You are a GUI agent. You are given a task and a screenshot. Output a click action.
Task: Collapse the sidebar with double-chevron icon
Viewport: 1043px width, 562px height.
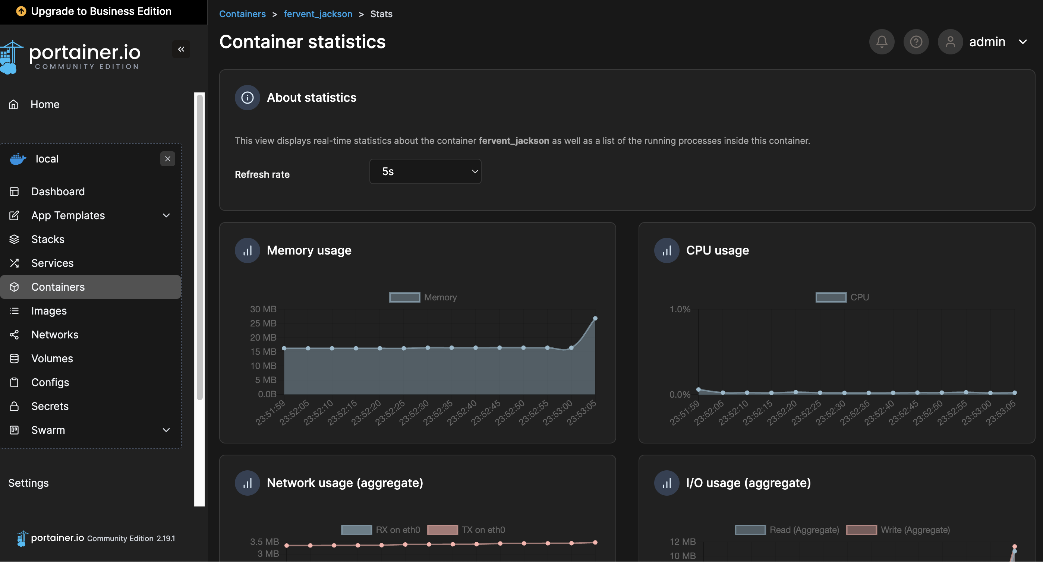[x=181, y=49]
